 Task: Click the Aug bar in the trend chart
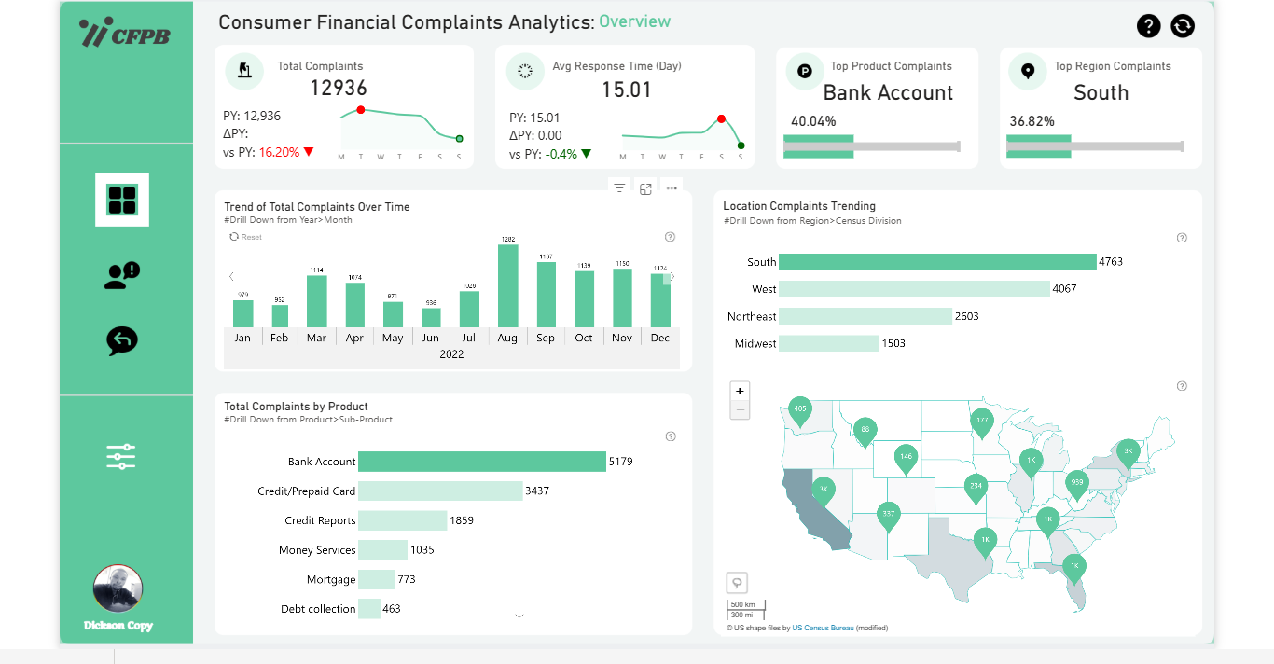[508, 285]
